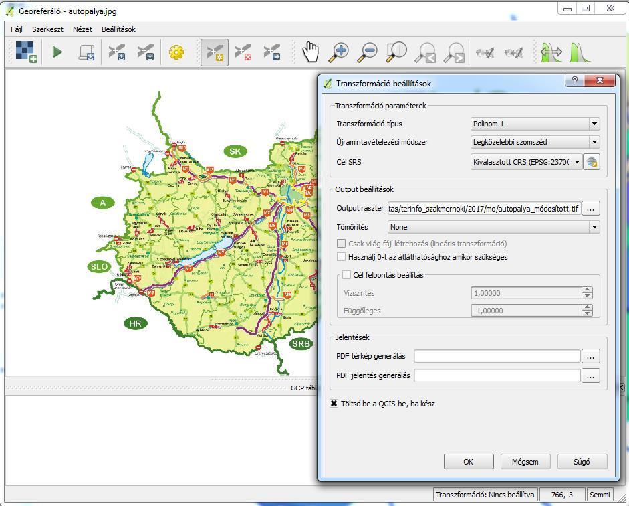
Task: Click the 'Semmi' status bar entry
Action: [x=600, y=495]
